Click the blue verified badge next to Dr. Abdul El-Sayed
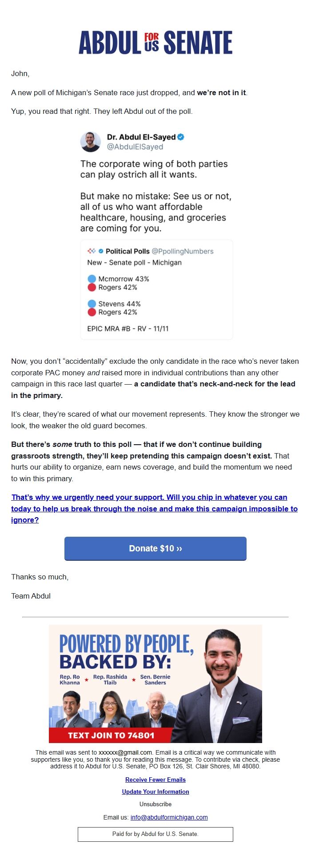 point(181,137)
